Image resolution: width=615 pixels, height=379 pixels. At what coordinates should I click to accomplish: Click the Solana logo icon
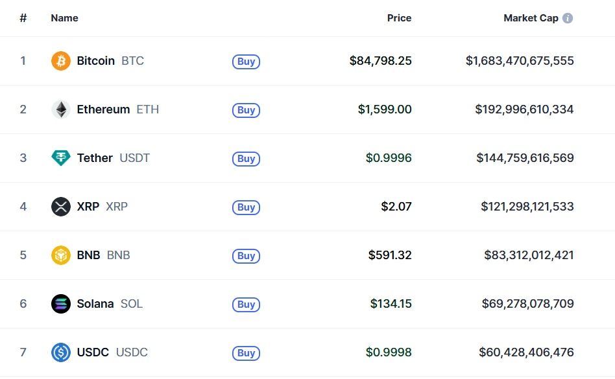pyautogui.click(x=60, y=304)
